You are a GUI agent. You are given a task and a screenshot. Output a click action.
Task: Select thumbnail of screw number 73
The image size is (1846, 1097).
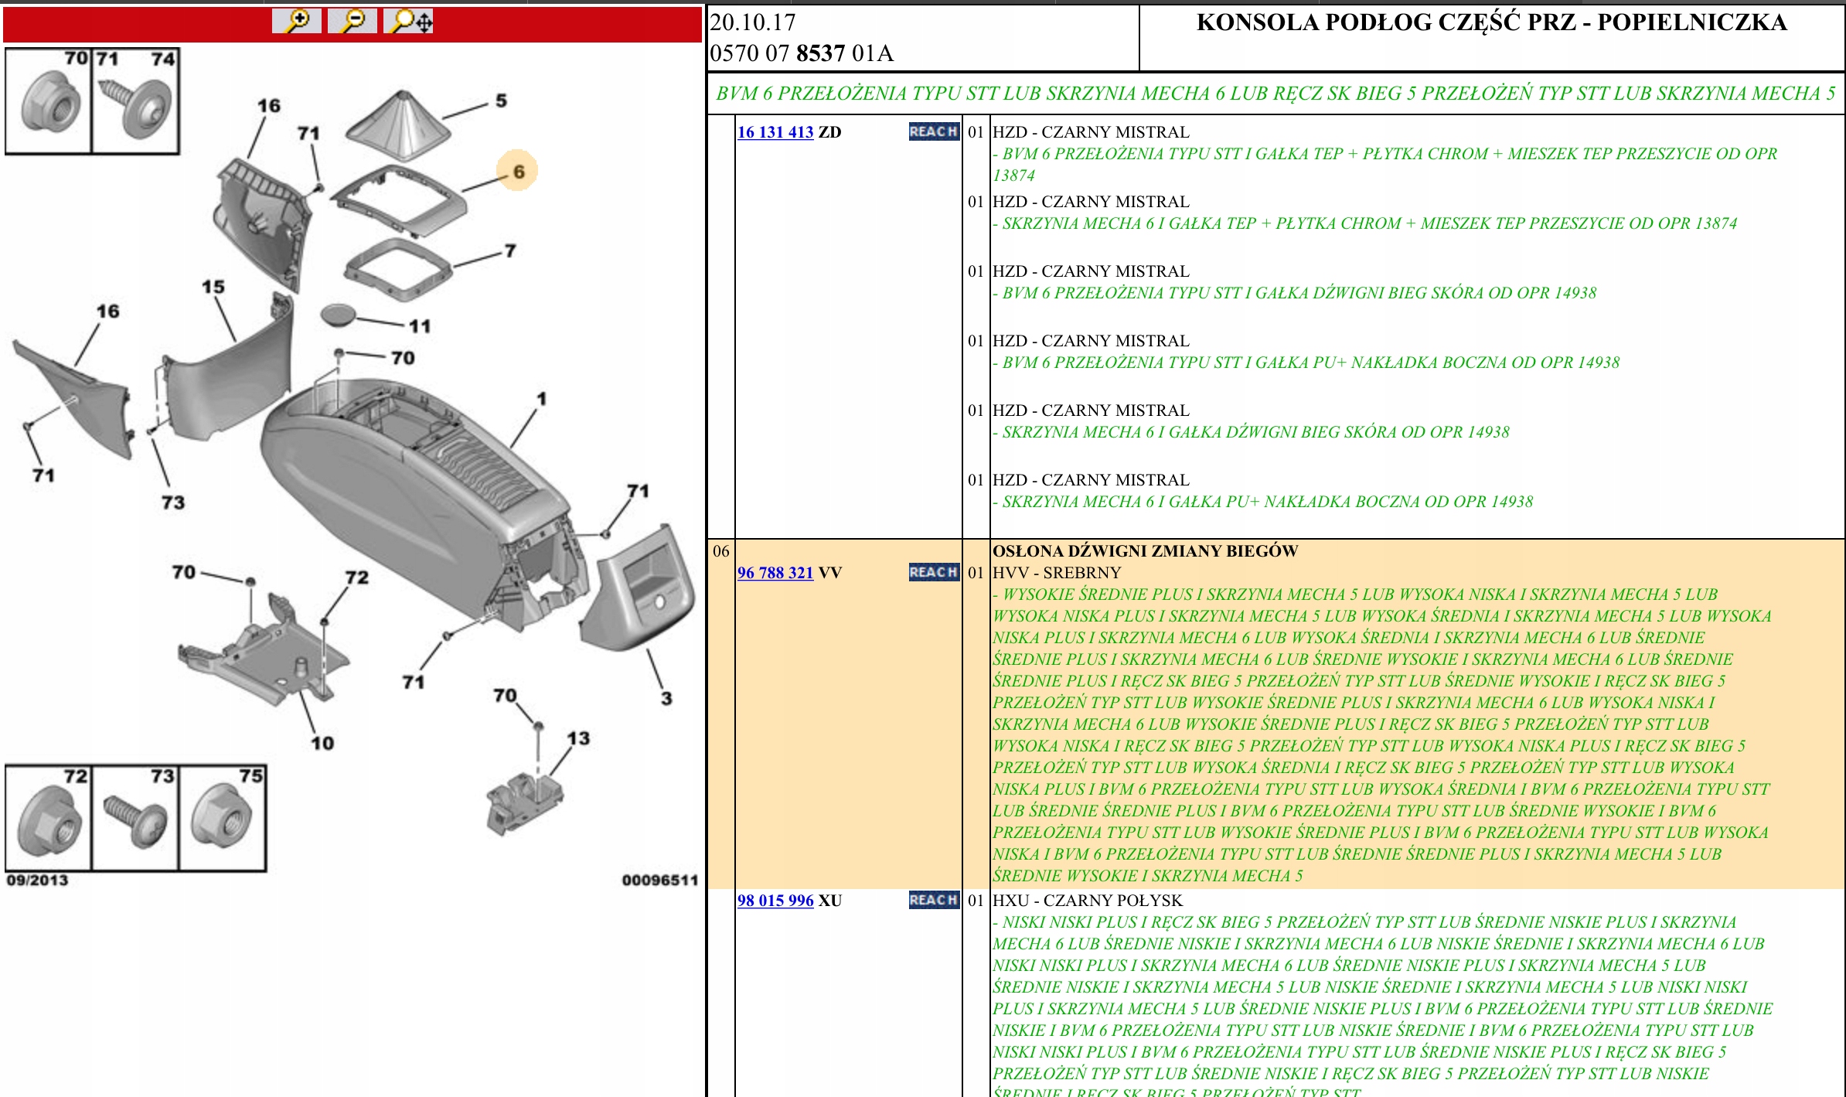point(135,818)
